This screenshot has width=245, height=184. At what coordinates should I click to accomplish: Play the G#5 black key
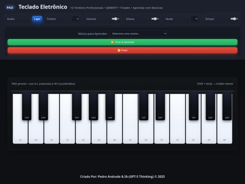[211, 106]
